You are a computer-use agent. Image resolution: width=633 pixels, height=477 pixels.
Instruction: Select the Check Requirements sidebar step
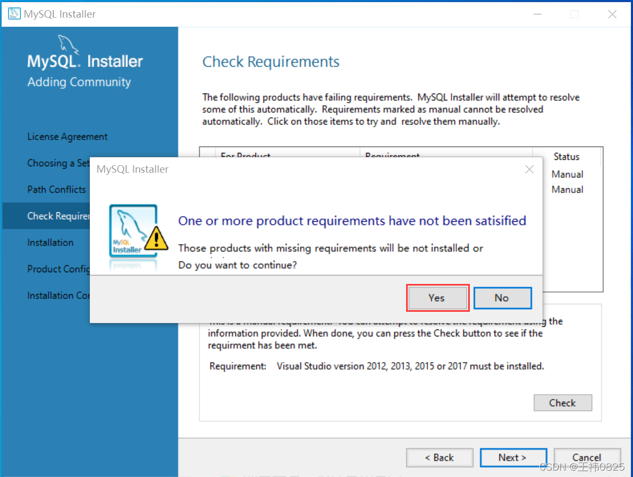click(46, 216)
